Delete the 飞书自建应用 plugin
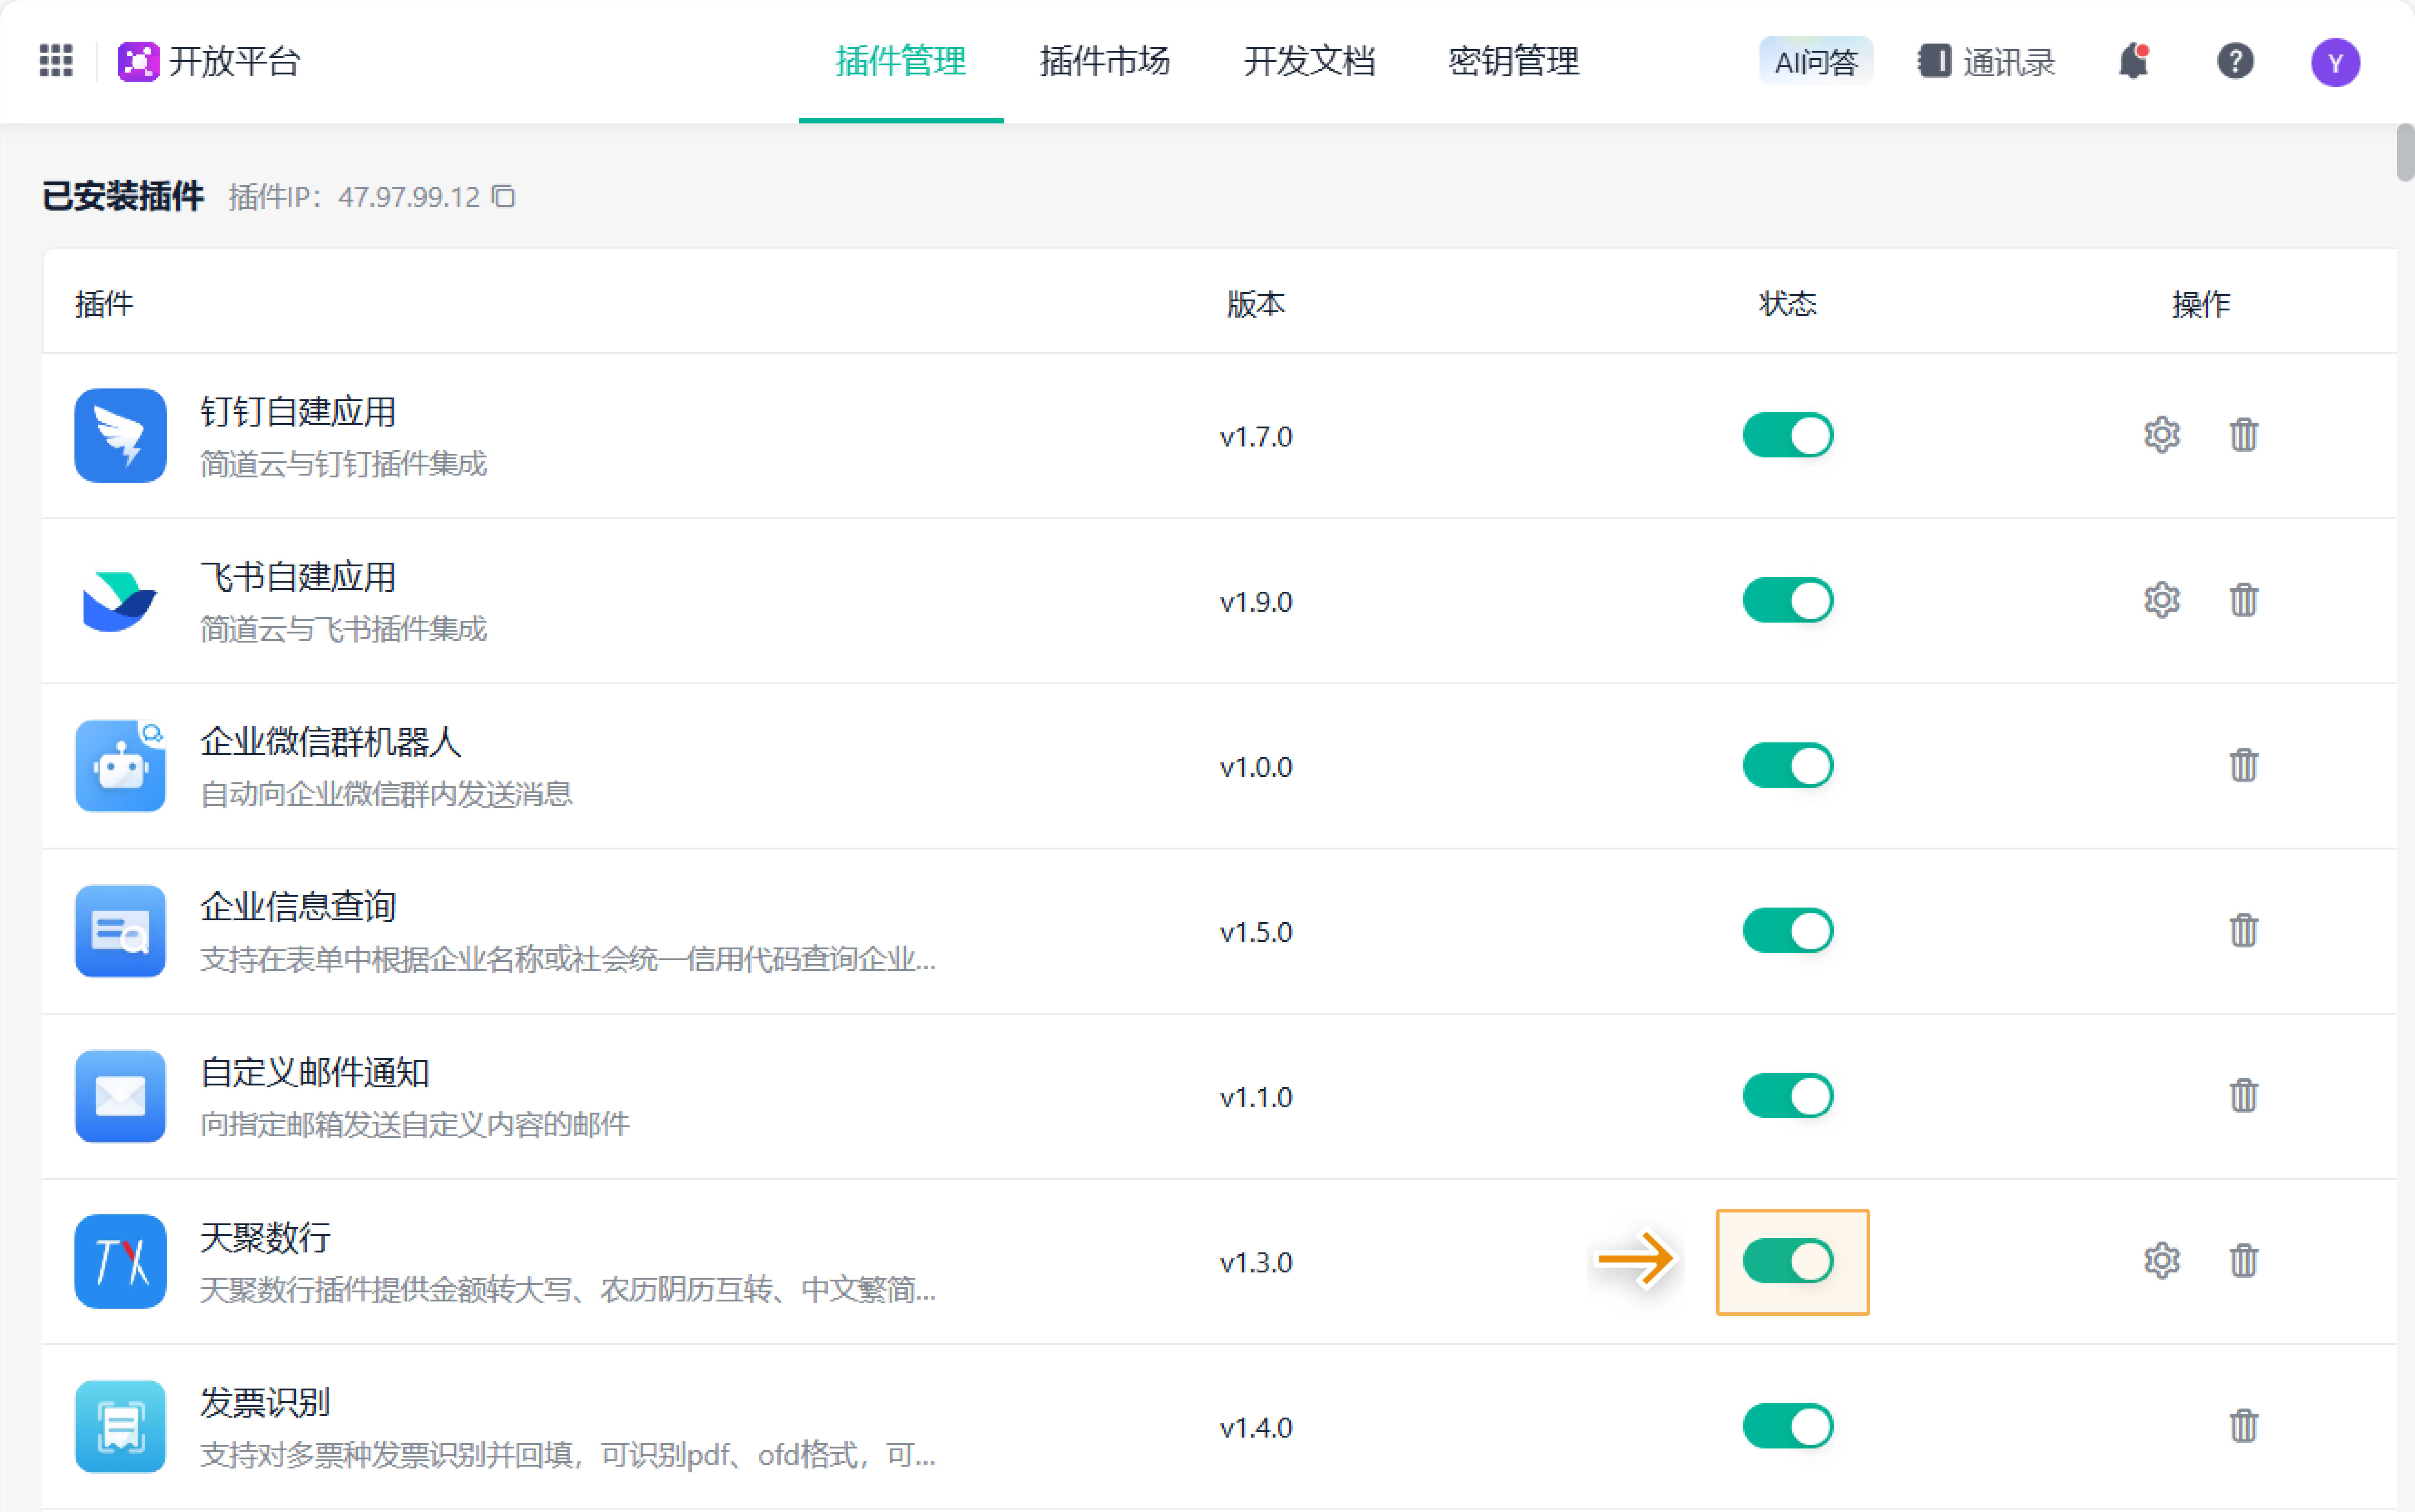 pos(2243,600)
